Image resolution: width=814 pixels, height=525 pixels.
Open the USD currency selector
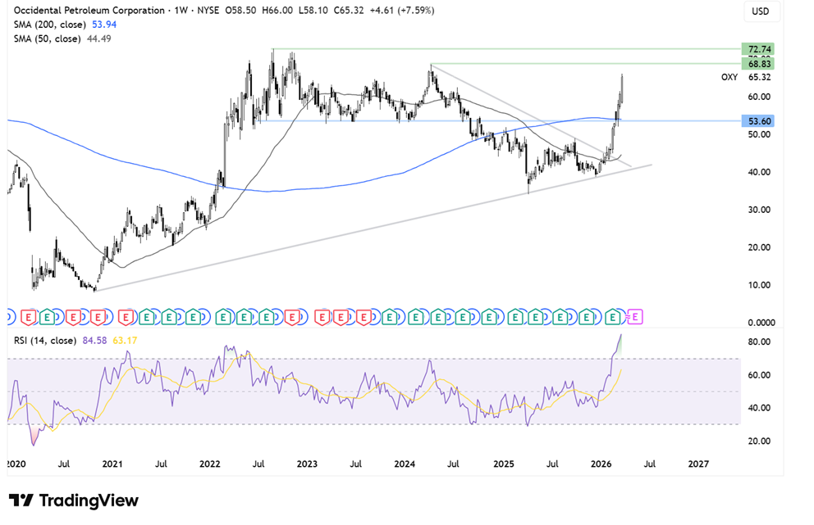761,11
